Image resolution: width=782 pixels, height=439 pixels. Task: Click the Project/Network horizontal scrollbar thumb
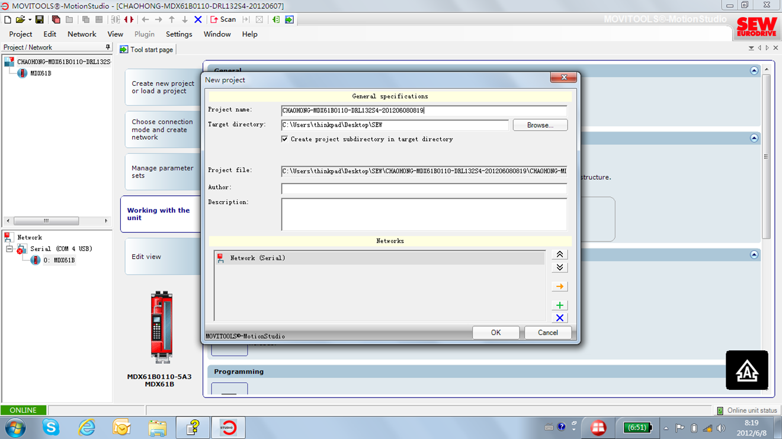(46, 221)
